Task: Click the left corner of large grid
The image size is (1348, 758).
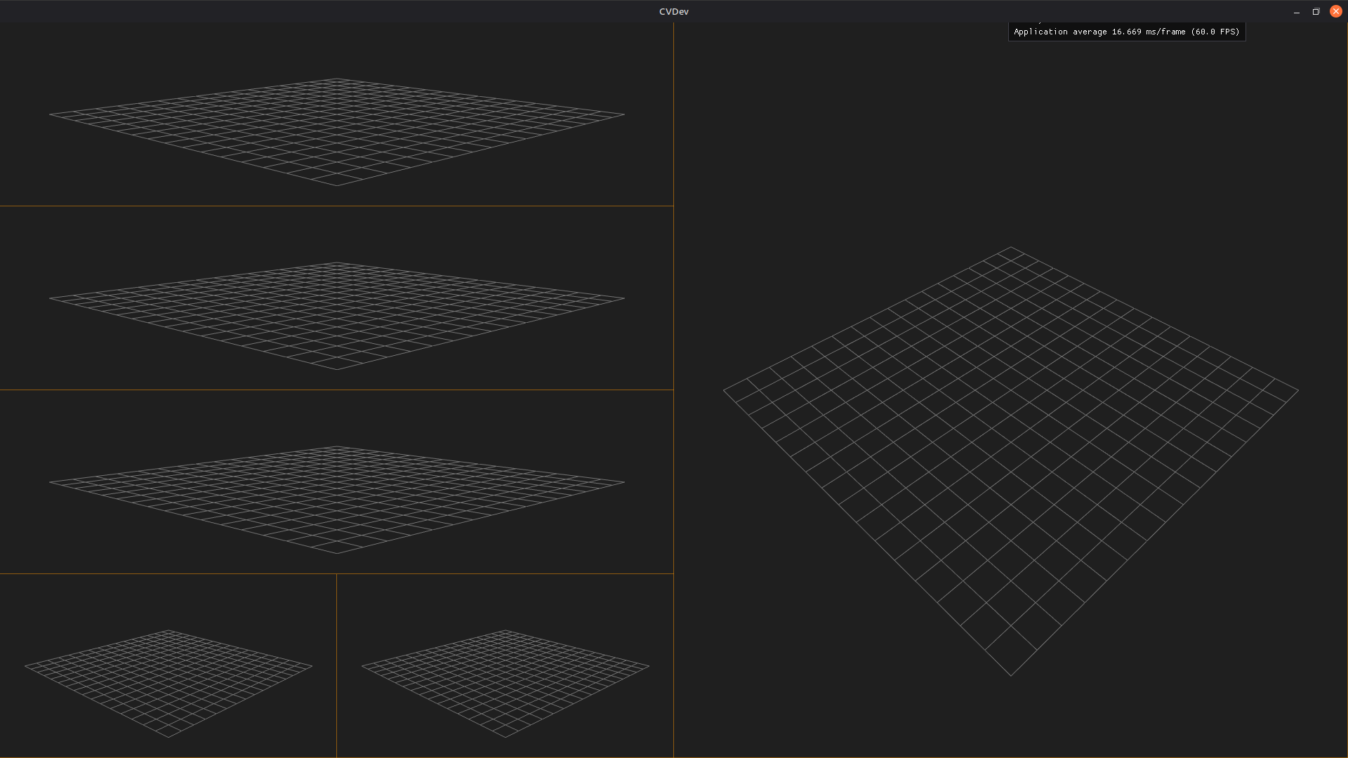Action: [x=724, y=390]
